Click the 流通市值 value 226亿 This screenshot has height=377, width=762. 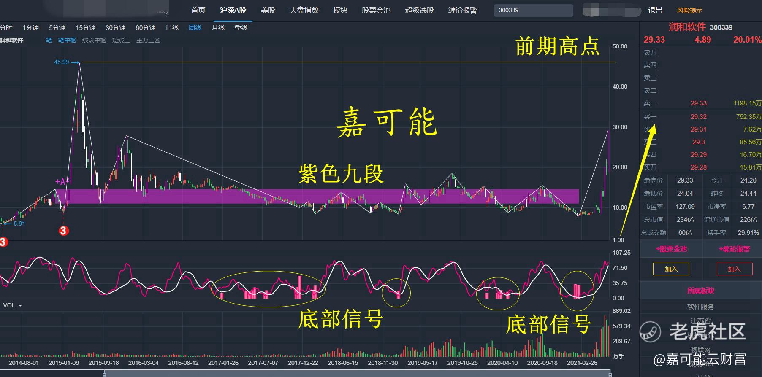(748, 220)
